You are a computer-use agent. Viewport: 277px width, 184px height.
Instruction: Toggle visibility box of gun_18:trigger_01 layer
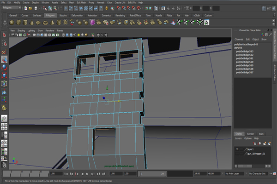click(237, 154)
